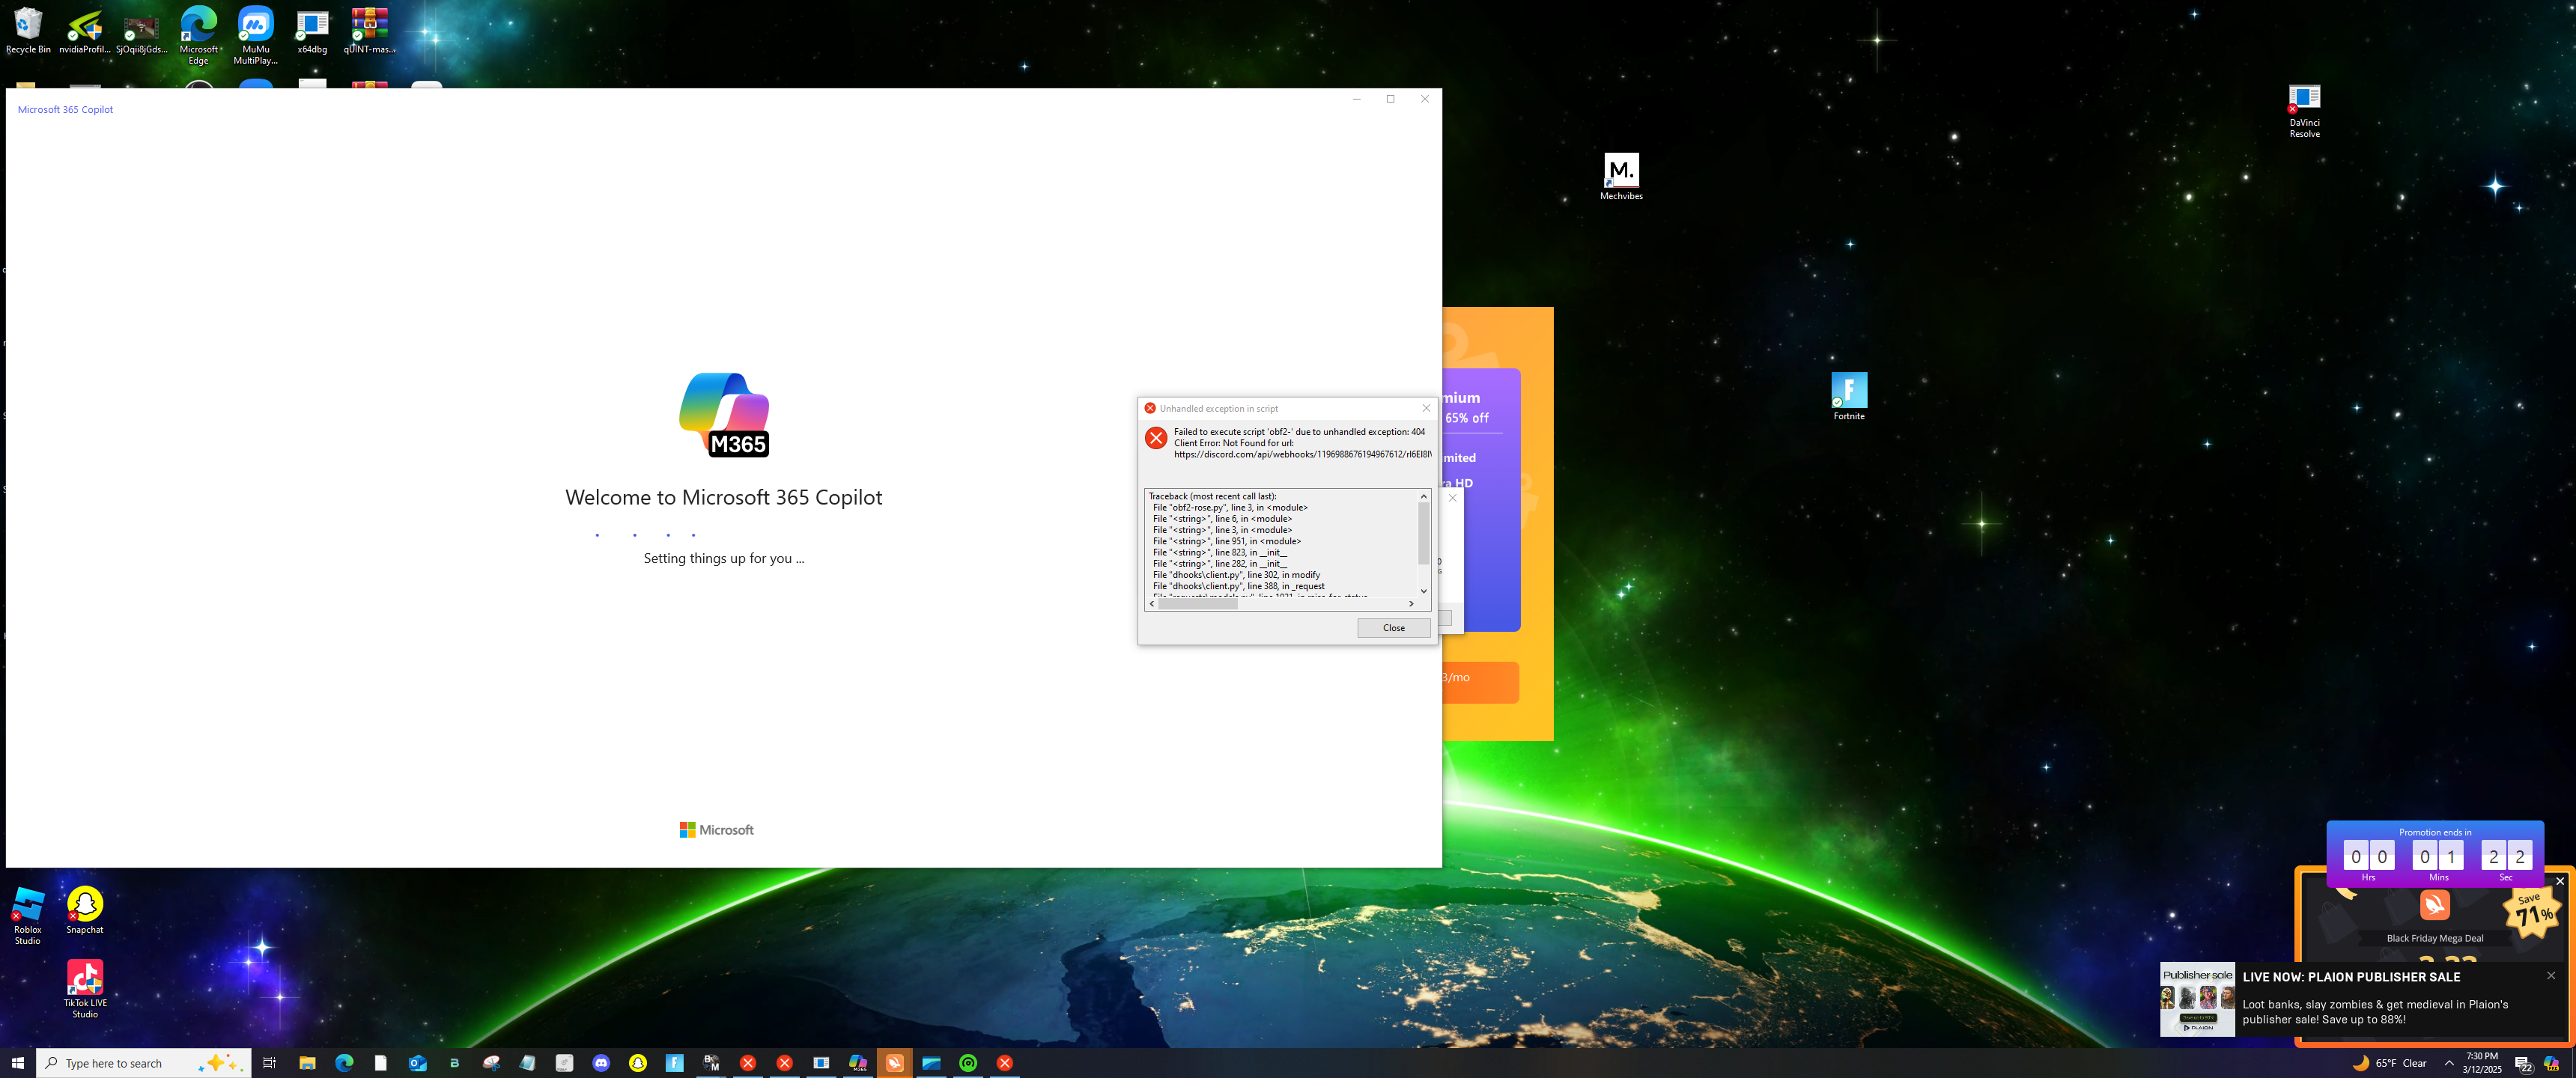Open Snapchat from the taskbar
The image size is (2576, 1078).
click(x=638, y=1063)
